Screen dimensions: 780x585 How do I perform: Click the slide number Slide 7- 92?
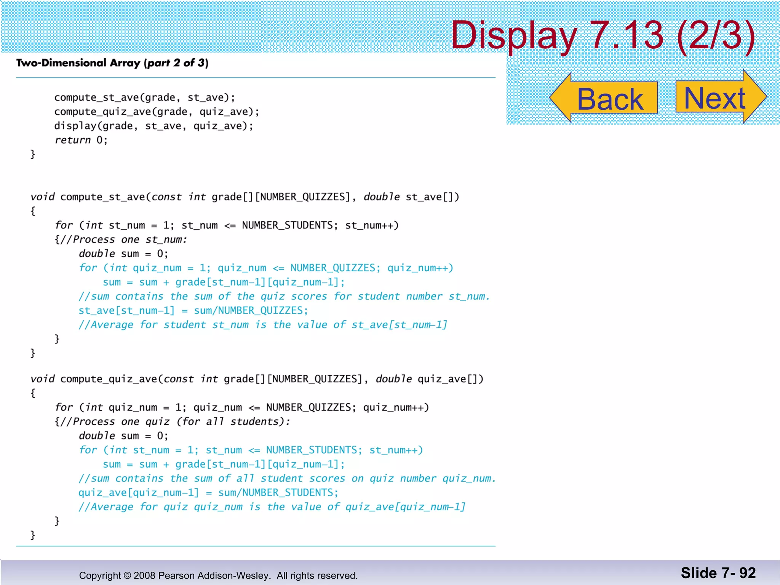tap(718, 573)
